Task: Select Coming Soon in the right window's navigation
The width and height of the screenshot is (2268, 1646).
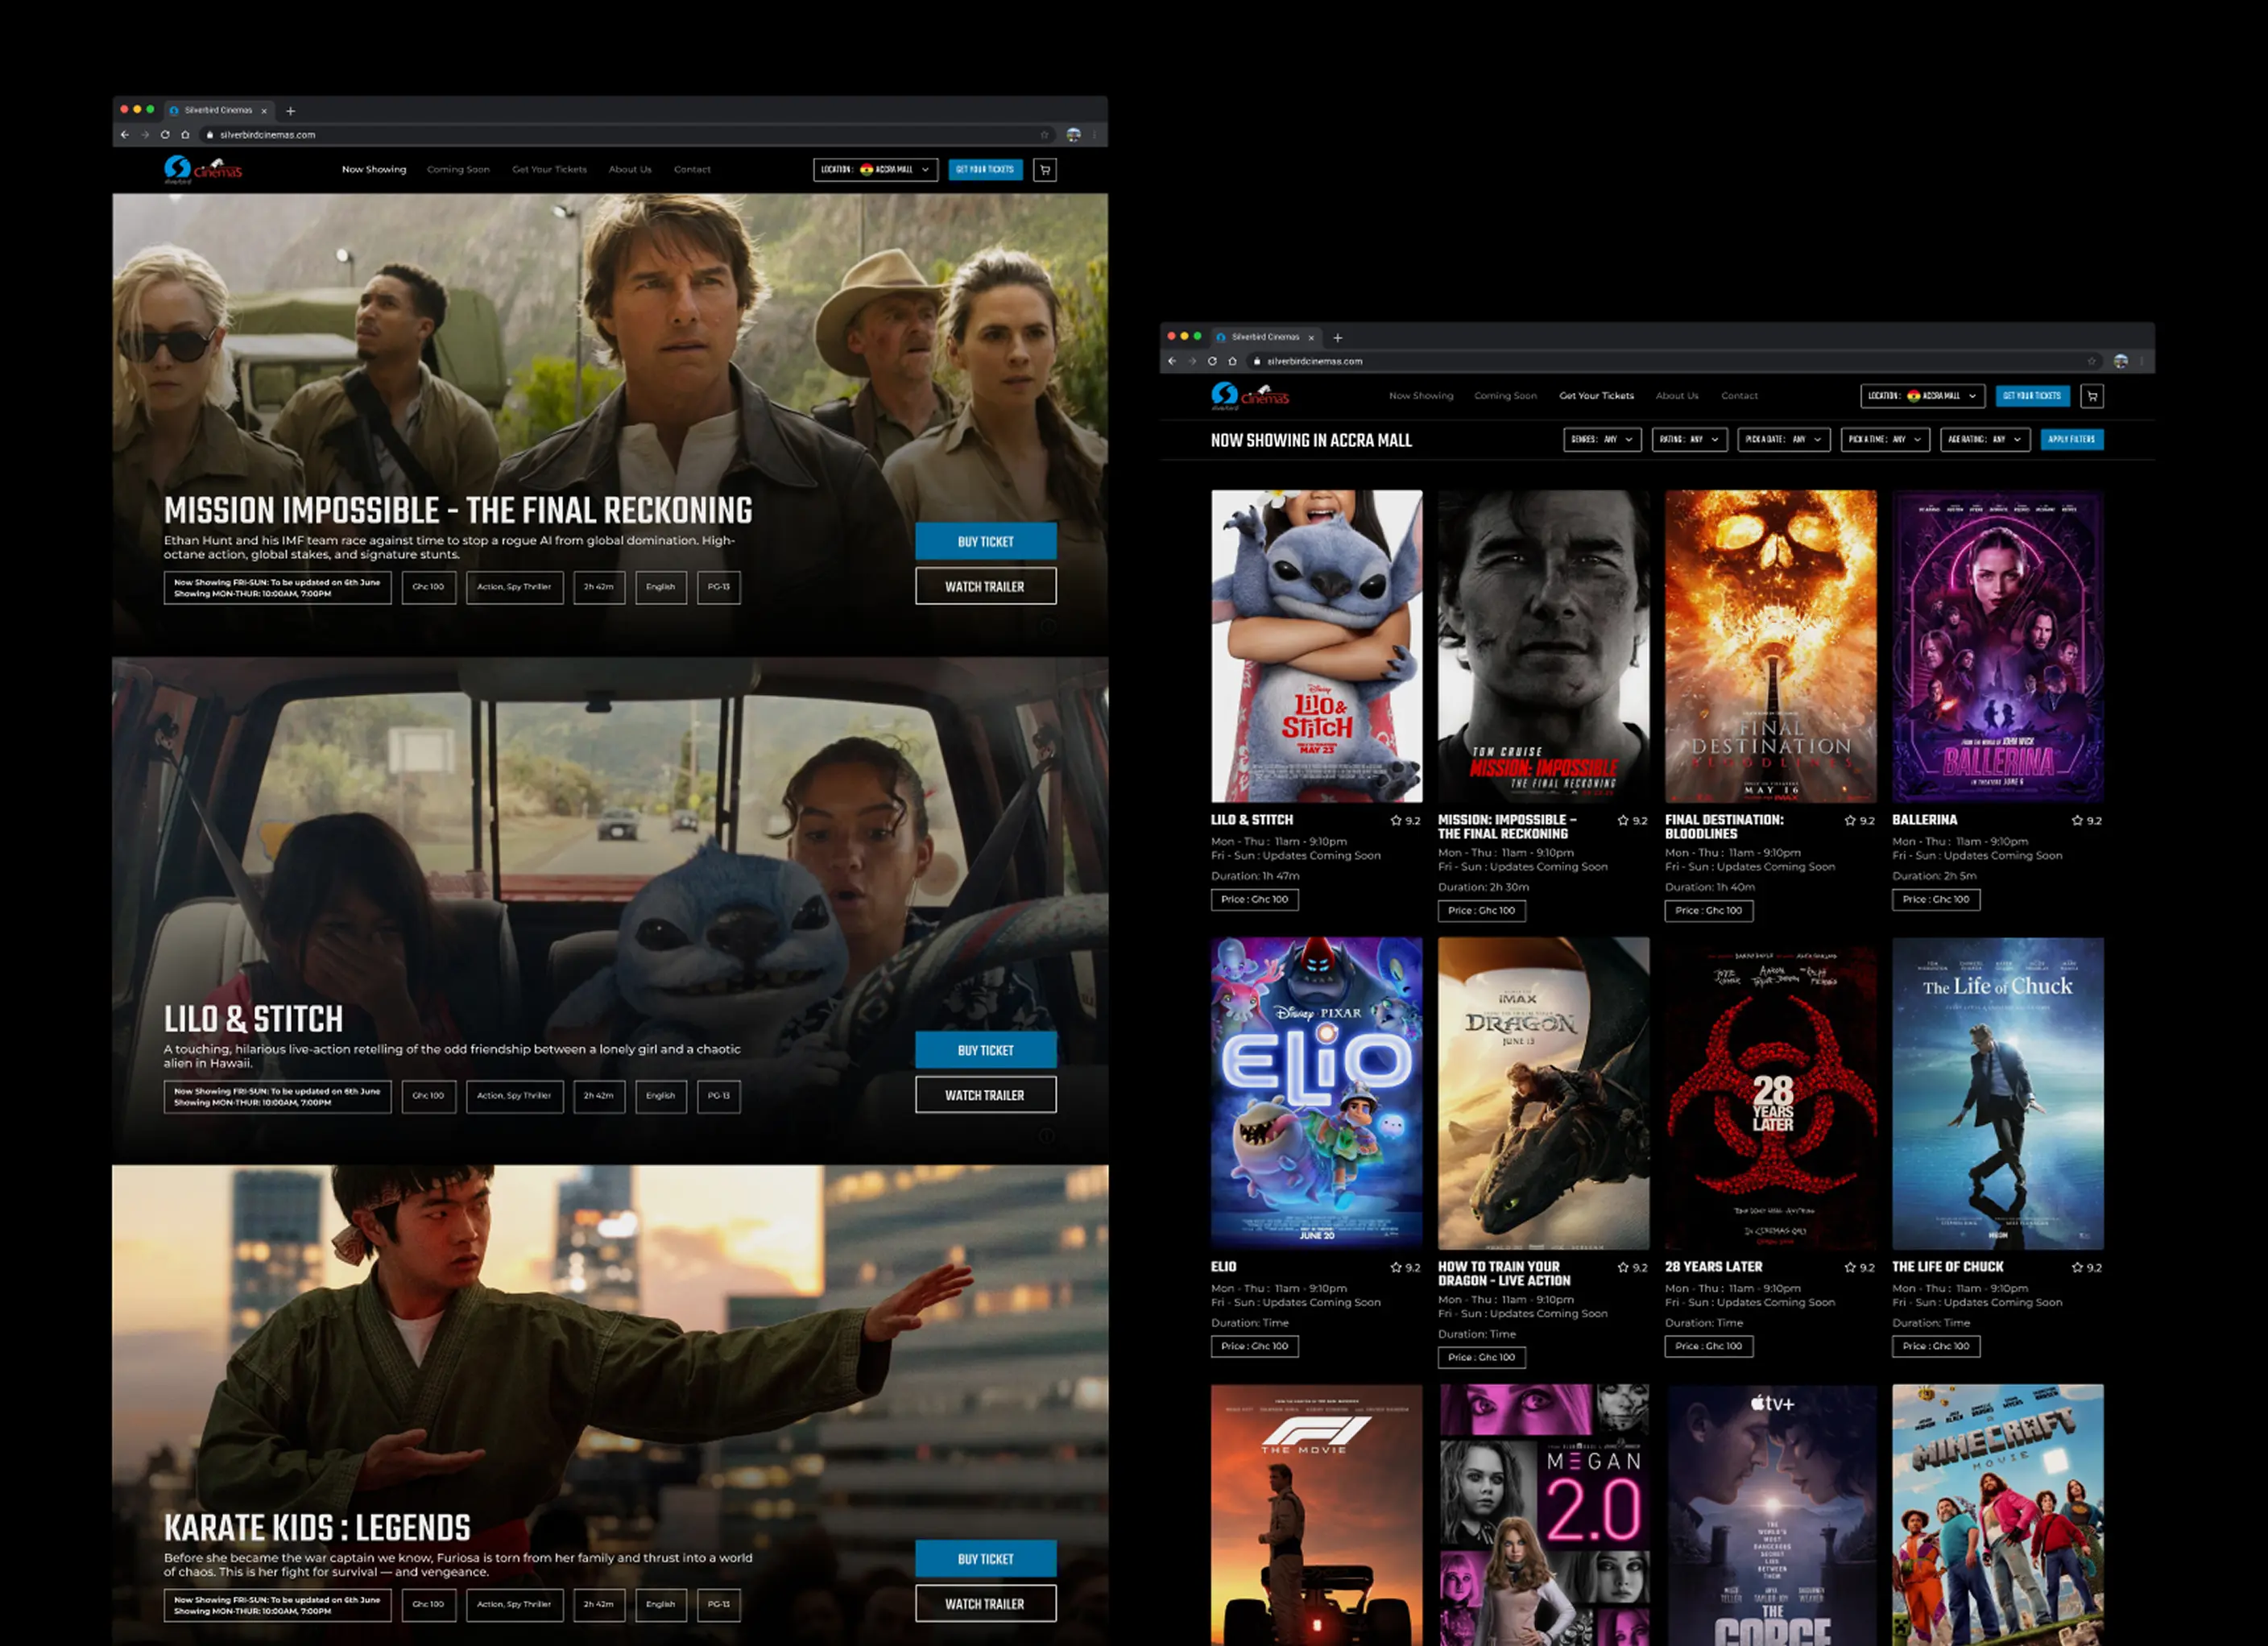Action: tap(1505, 396)
